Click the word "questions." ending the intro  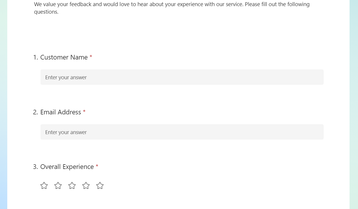[46, 12]
